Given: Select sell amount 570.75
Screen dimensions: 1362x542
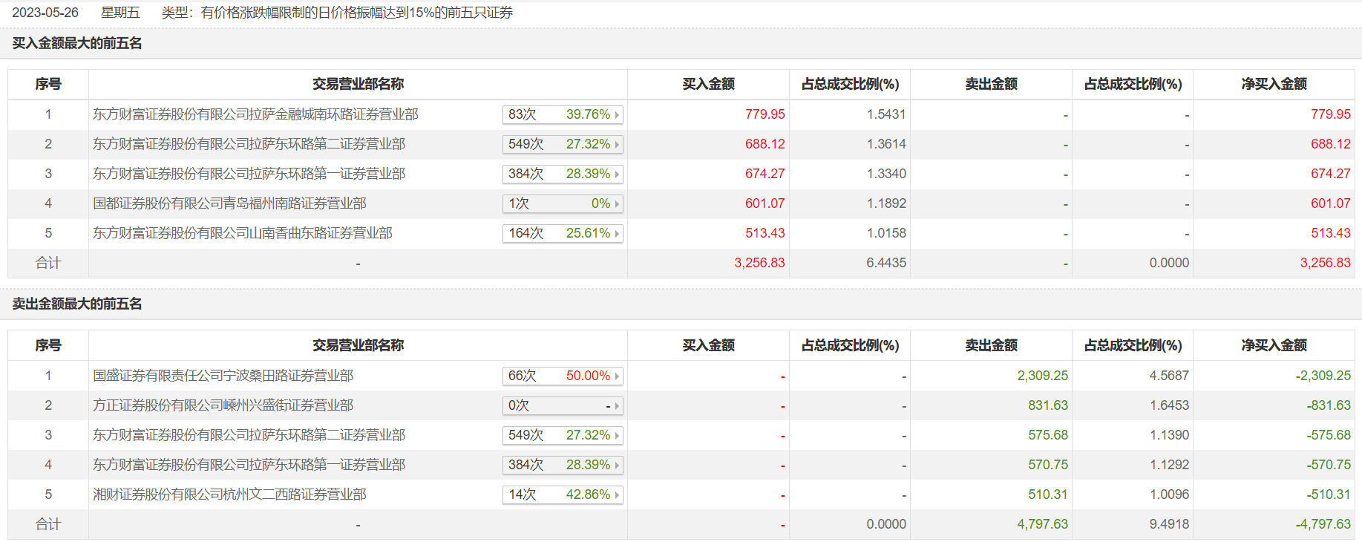Looking at the screenshot, I should tap(1048, 465).
